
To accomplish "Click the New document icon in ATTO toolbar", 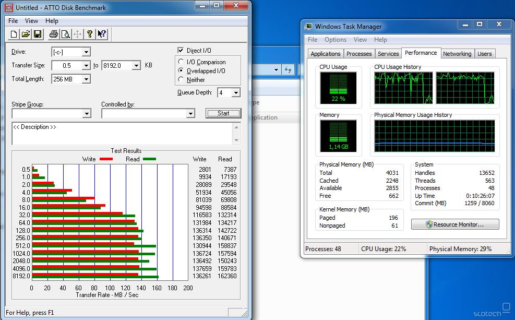I will click(14, 34).
